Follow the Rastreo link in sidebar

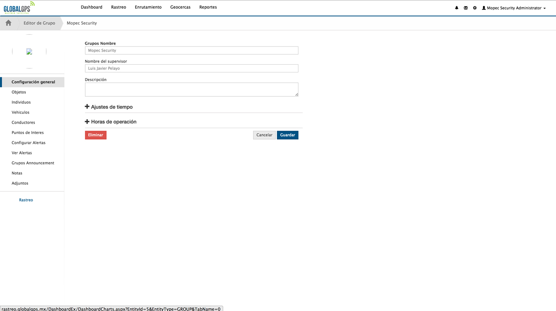coord(26,200)
